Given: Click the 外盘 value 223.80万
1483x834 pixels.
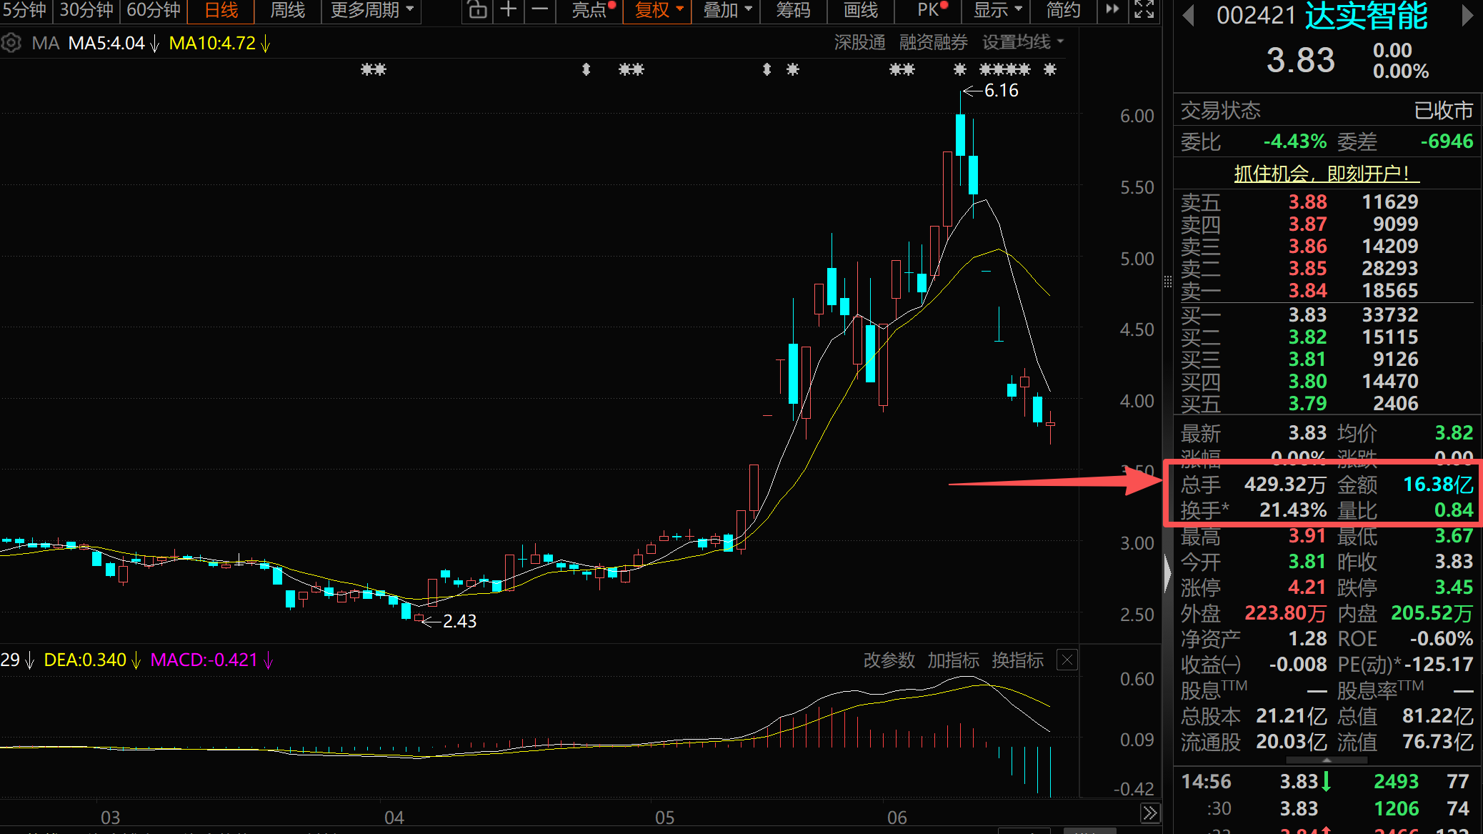Looking at the screenshot, I should point(1286,613).
